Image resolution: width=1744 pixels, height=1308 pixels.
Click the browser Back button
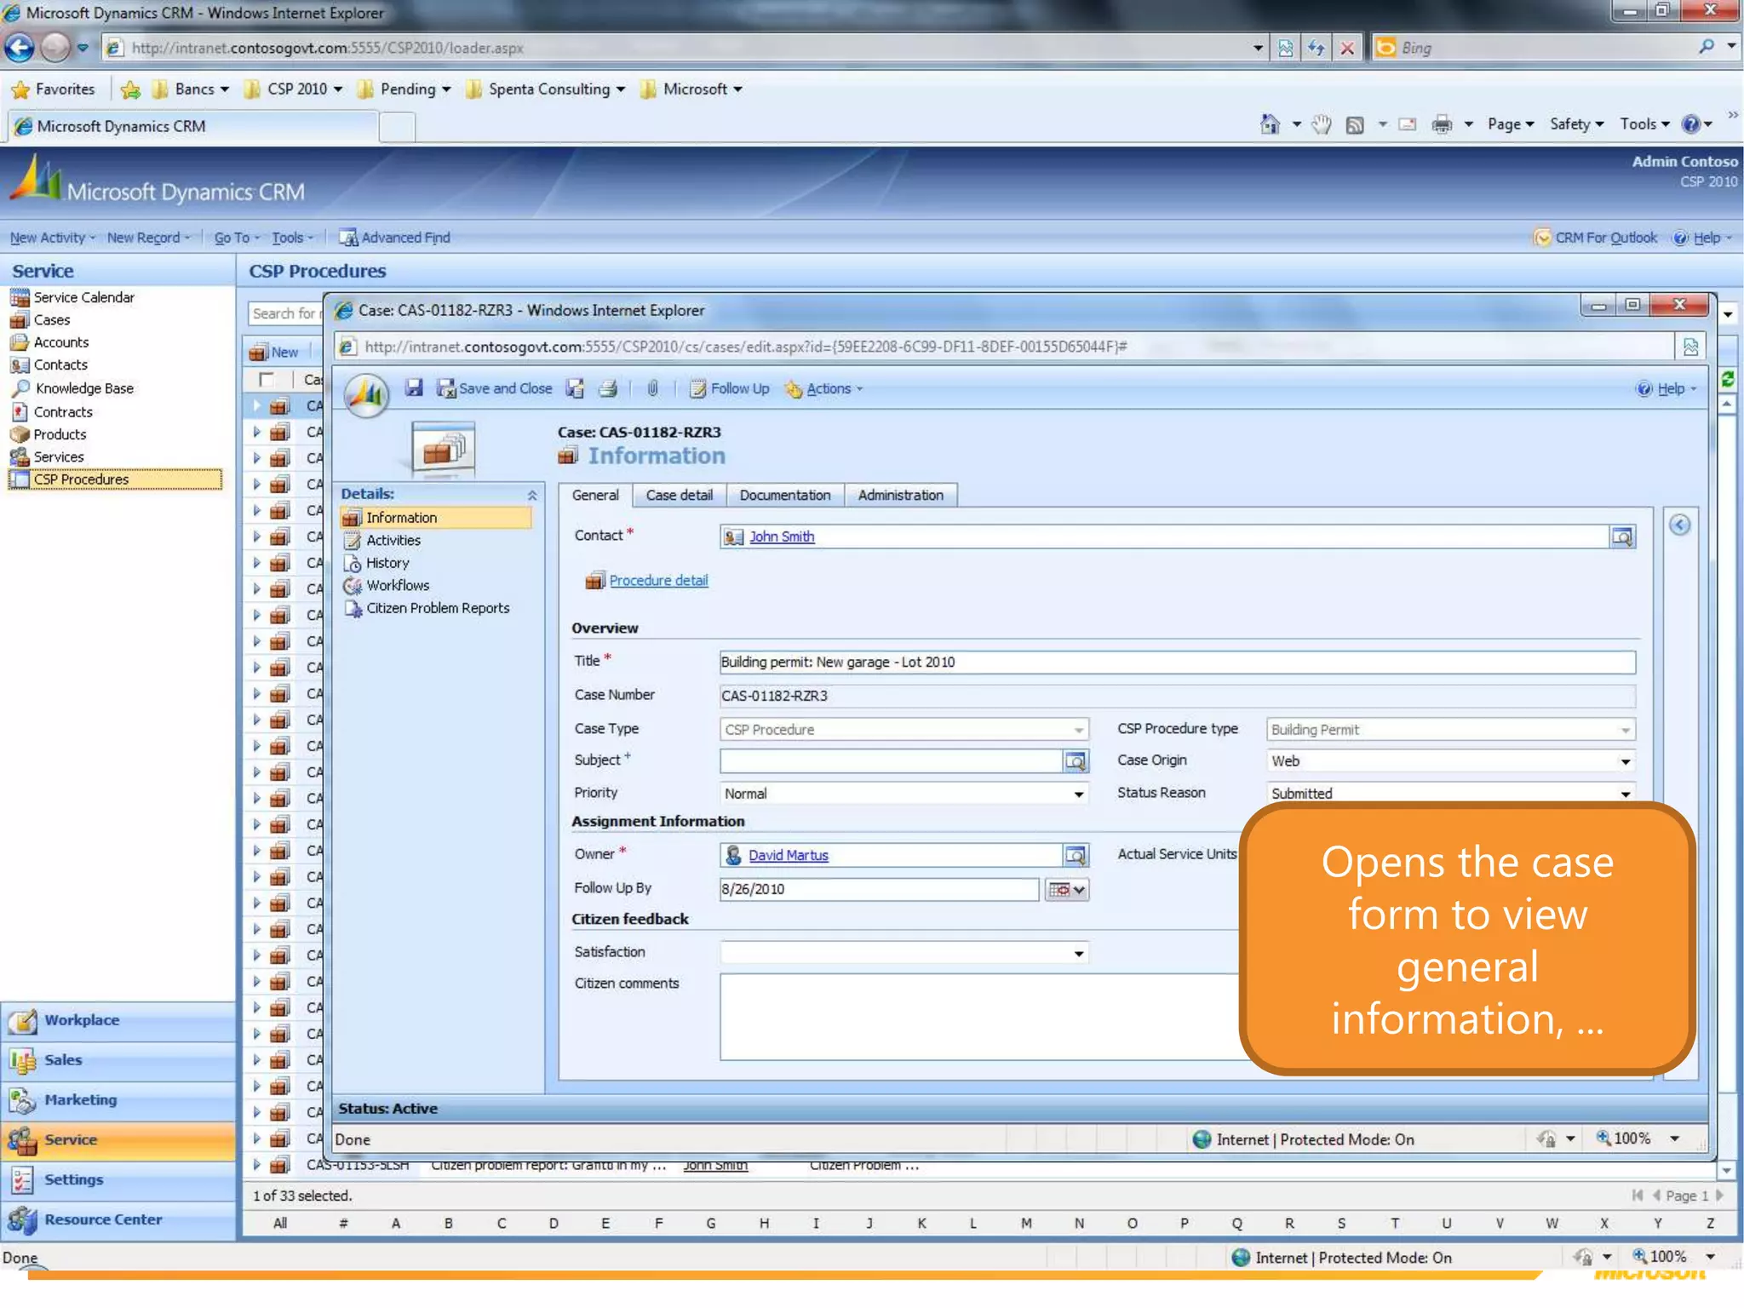[20, 48]
